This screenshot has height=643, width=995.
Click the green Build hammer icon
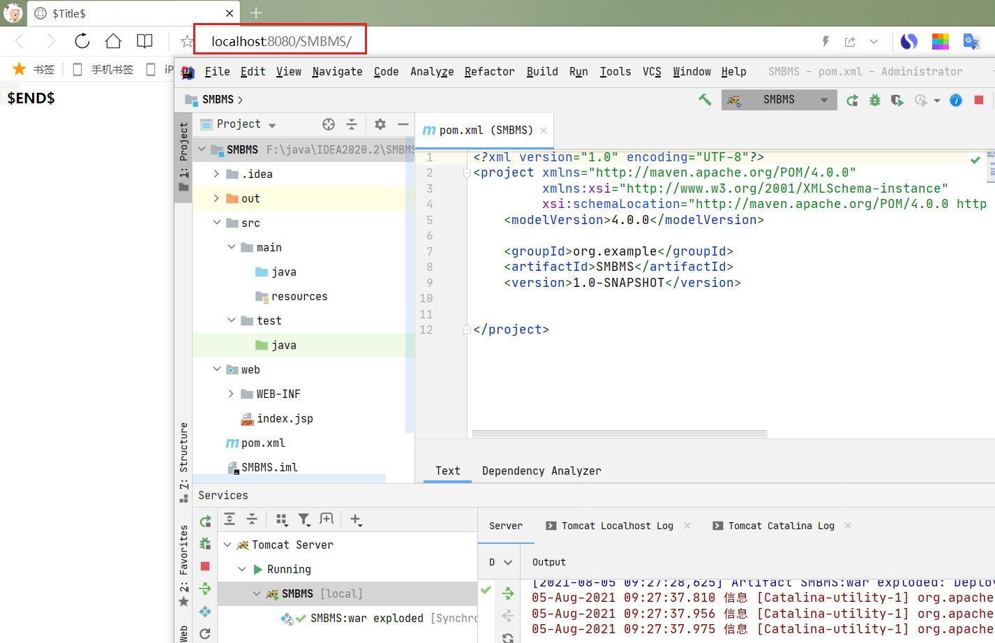click(x=705, y=100)
